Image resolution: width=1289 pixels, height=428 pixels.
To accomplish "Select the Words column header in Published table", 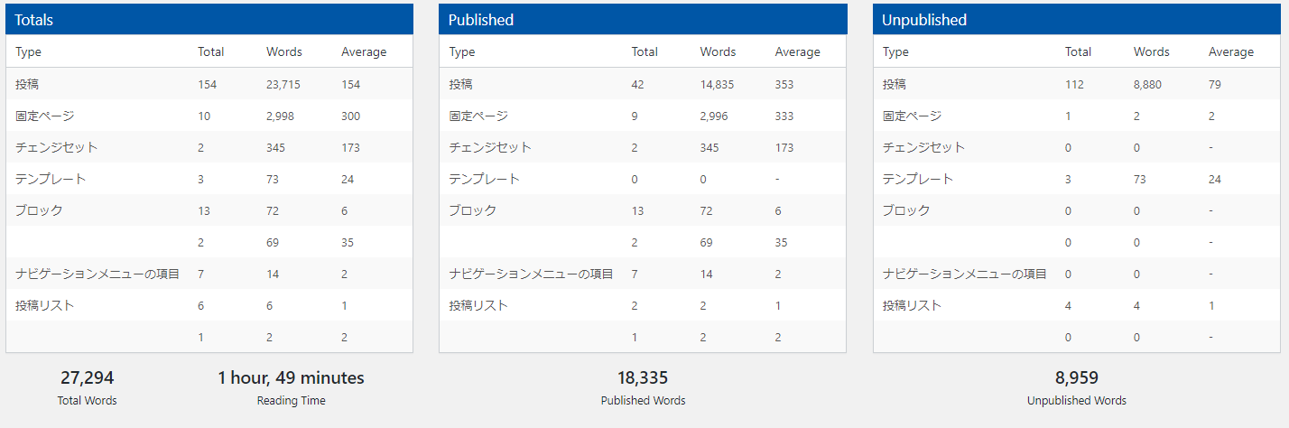I will click(719, 52).
